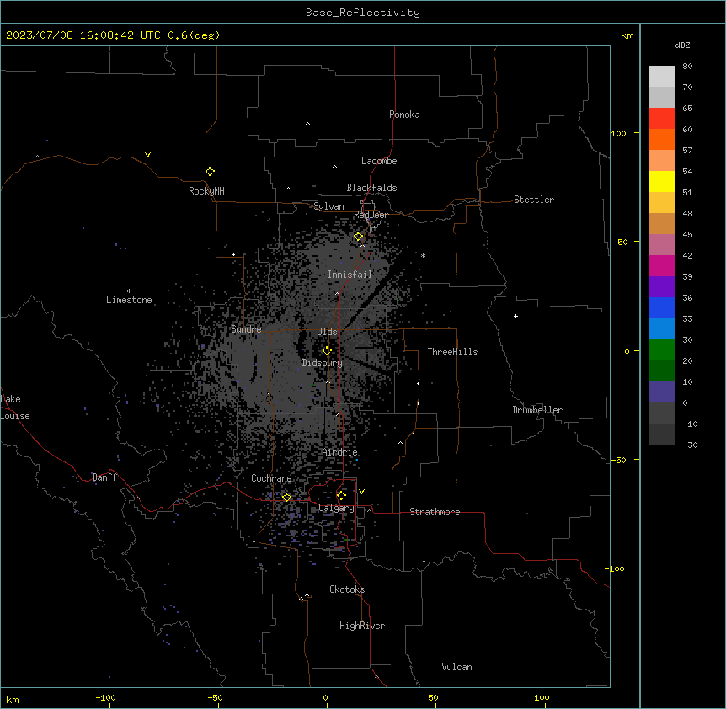Click the yellow diamond marker below RedDeer
Viewport: 726px width, 709px height.
tap(358, 237)
